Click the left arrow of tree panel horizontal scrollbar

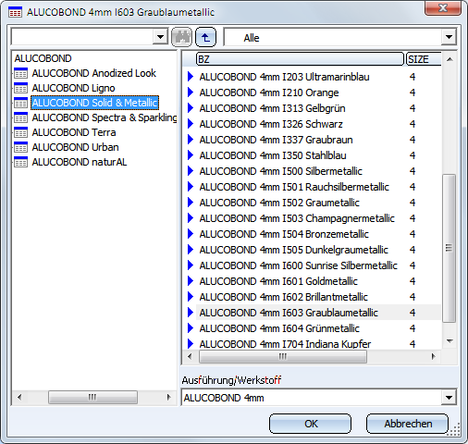(19, 397)
